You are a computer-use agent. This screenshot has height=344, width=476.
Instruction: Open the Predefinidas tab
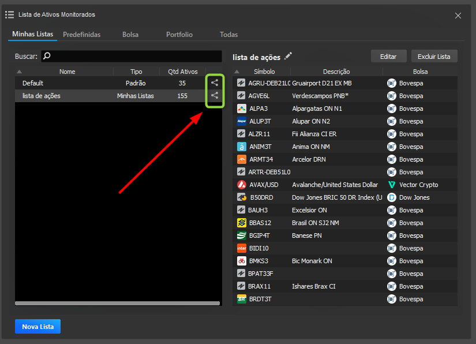point(82,35)
